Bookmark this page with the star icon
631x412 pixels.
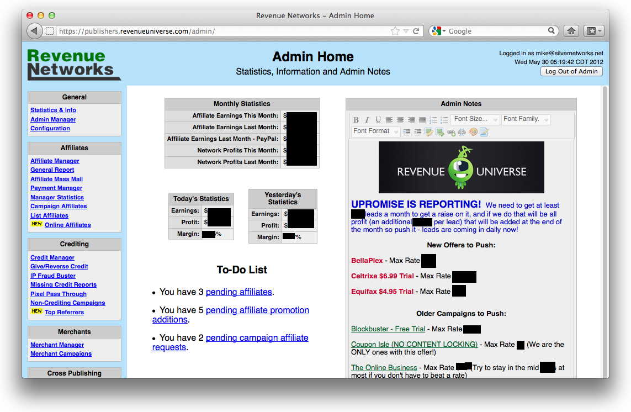(x=395, y=31)
